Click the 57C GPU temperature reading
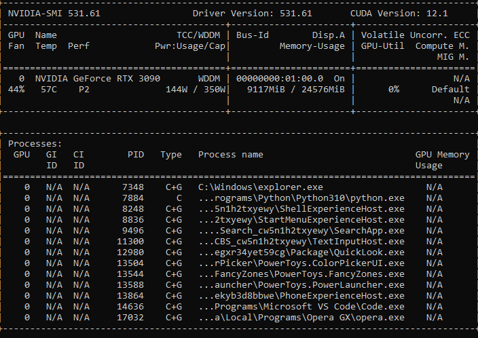 (49, 90)
